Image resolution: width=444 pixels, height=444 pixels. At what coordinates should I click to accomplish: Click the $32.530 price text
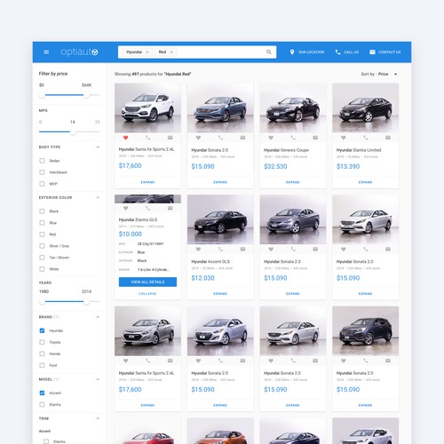tap(275, 166)
